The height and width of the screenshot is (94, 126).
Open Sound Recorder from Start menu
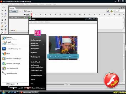9,73
